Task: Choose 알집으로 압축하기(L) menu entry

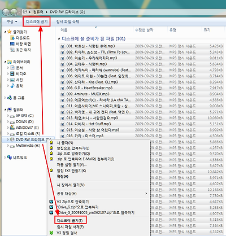Action: click(x=73, y=148)
